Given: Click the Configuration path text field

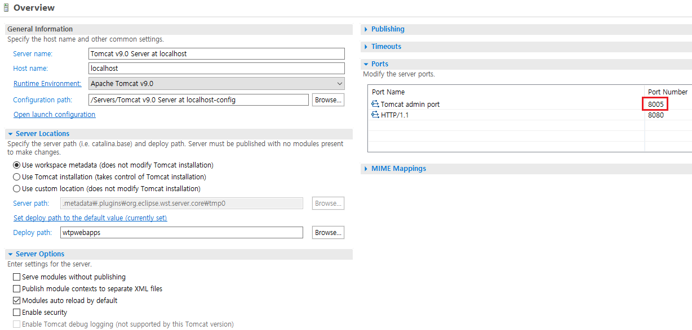Looking at the screenshot, I should pos(198,100).
